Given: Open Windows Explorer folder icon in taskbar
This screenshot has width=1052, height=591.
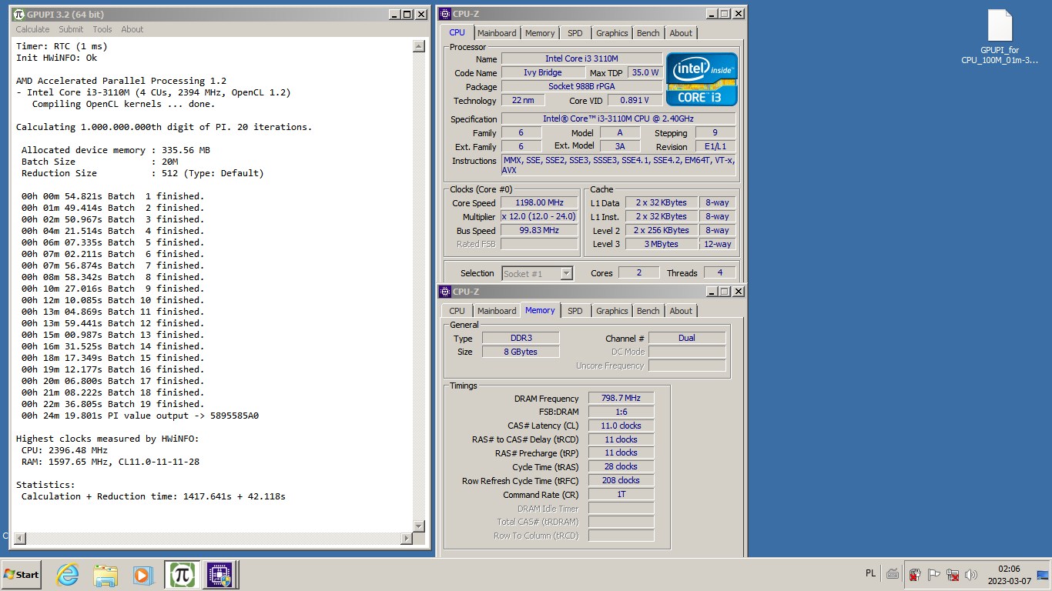Looking at the screenshot, I should point(105,574).
